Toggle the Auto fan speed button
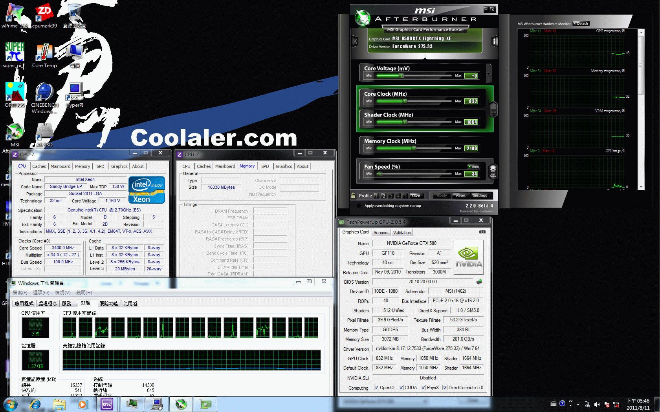 [x=474, y=166]
